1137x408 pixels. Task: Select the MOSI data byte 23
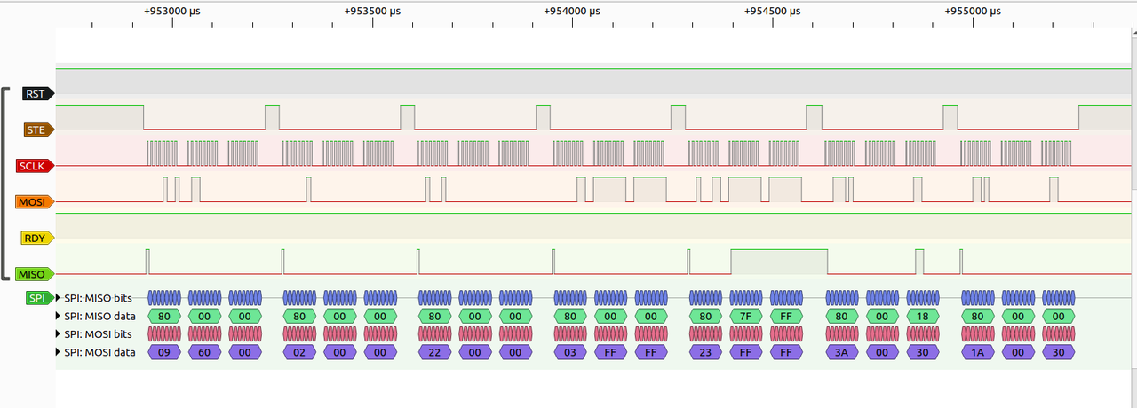(x=705, y=352)
